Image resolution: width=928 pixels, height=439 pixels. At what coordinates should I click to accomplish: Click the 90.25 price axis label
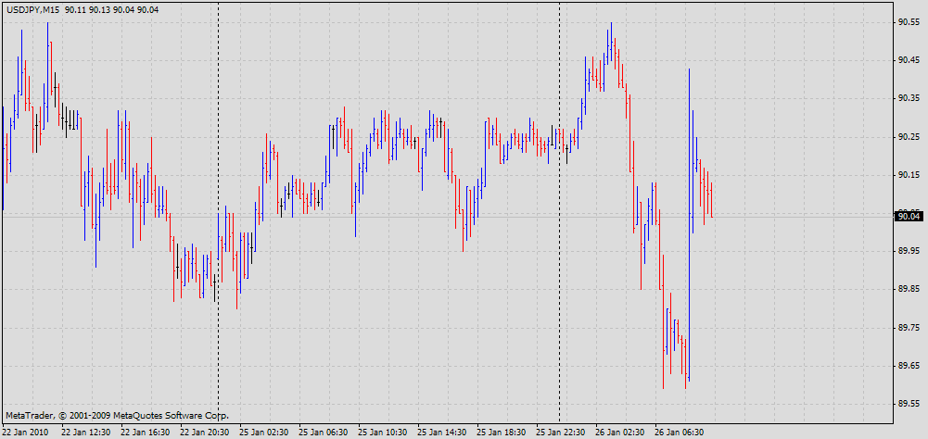click(909, 137)
